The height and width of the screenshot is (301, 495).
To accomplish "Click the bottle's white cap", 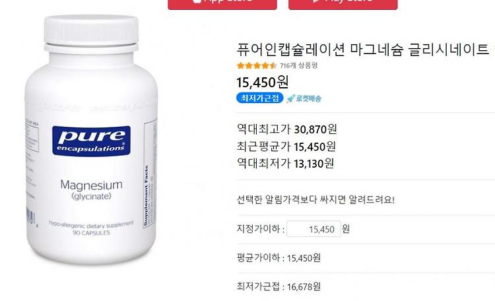I will (91, 34).
